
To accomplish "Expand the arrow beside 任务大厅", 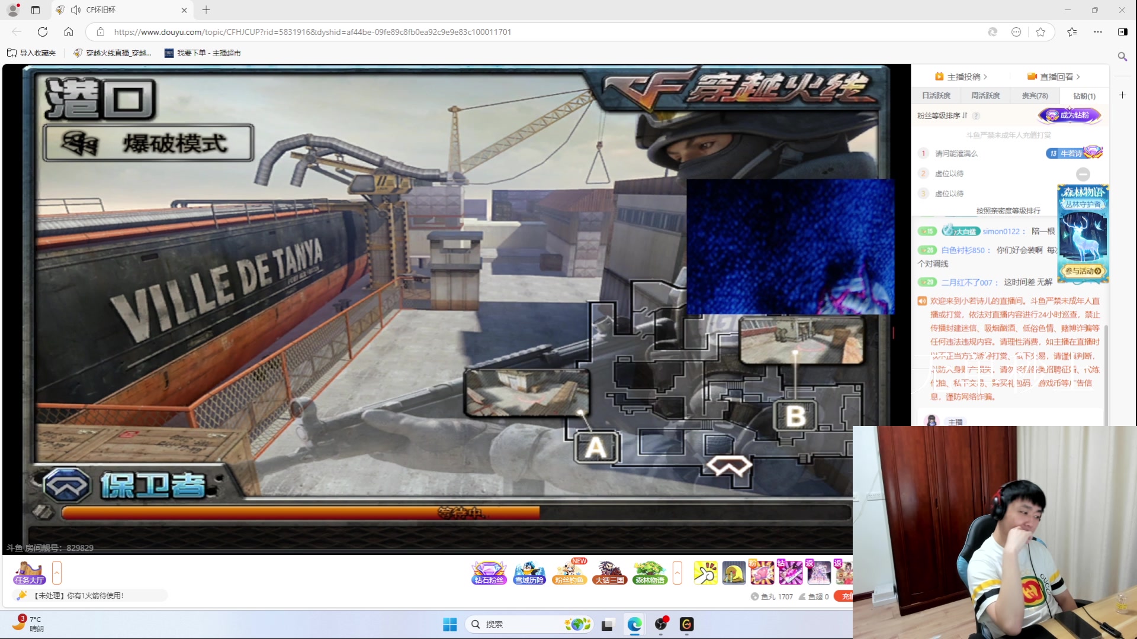I will [57, 572].
